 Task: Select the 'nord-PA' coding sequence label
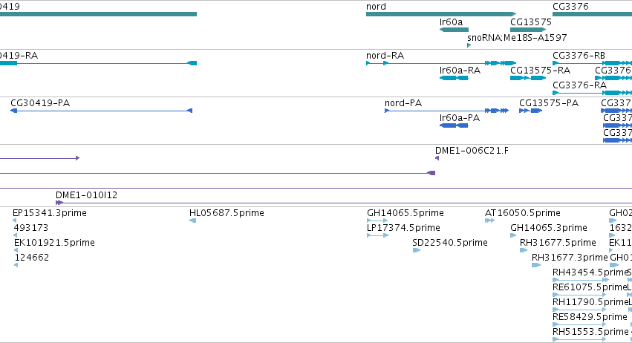pos(403,103)
